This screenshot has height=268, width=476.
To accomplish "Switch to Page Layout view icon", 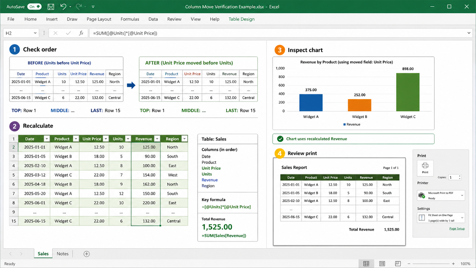I will click(x=382, y=264).
